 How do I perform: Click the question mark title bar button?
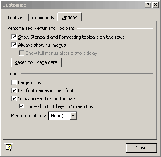click(148, 5)
